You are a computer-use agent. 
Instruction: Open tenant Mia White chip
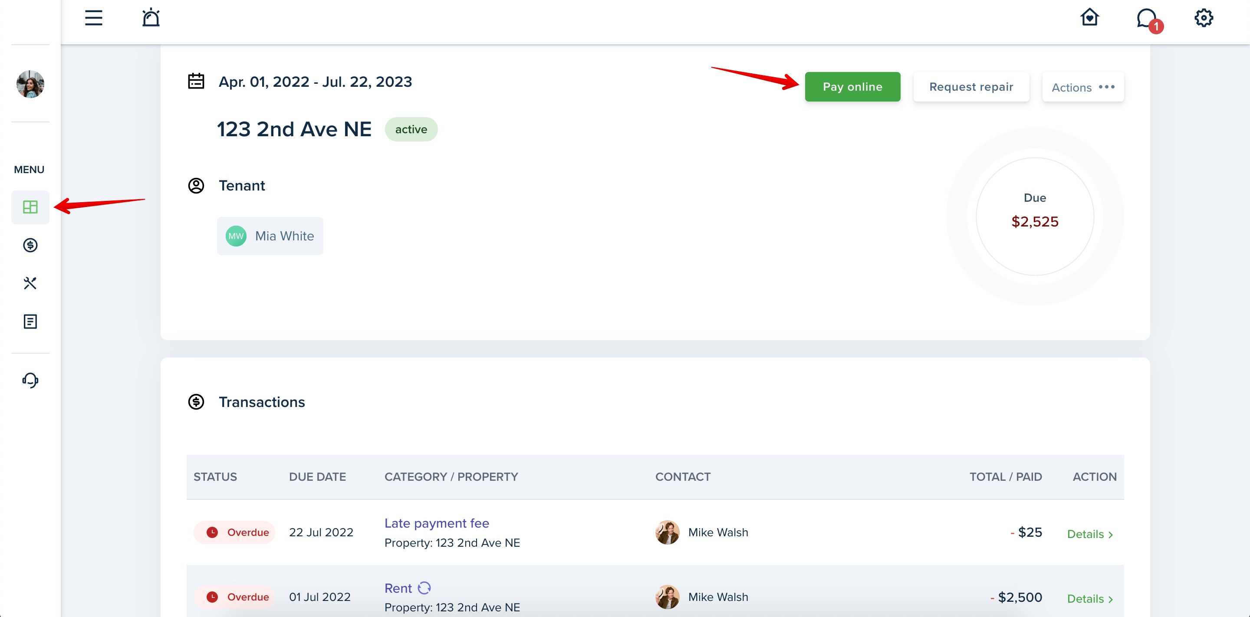click(270, 236)
